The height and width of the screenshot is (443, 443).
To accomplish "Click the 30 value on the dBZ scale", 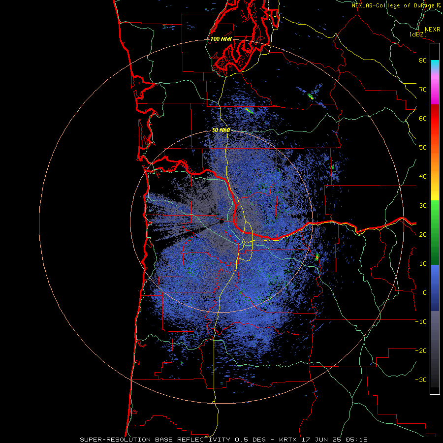I will (x=423, y=205).
